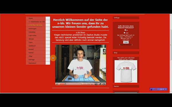The image size is (172, 107).
Task: Click the cursor icon in recorder overlay
Action: click(x=158, y=89)
